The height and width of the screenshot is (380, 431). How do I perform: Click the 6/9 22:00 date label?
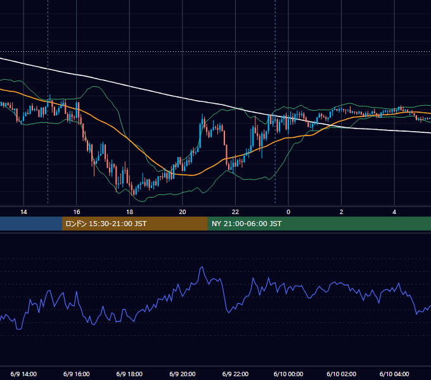[235, 374]
